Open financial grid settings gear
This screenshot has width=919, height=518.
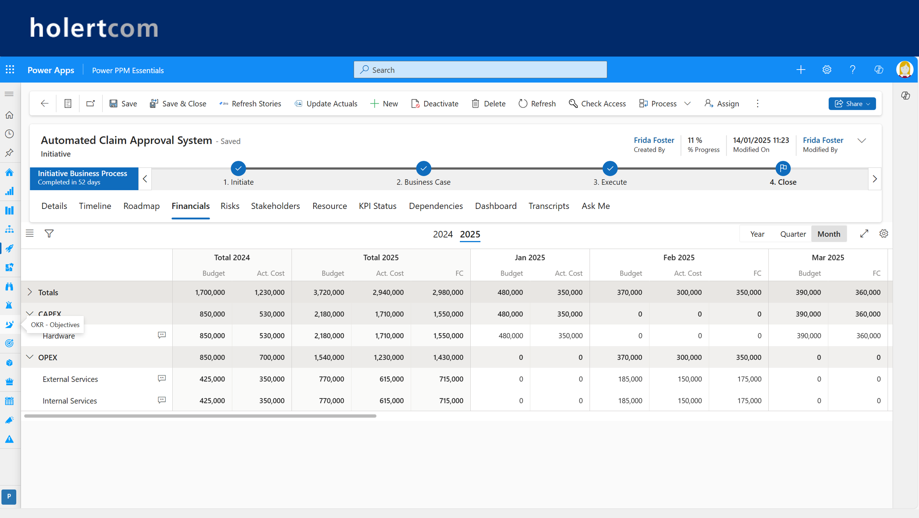[x=884, y=233]
